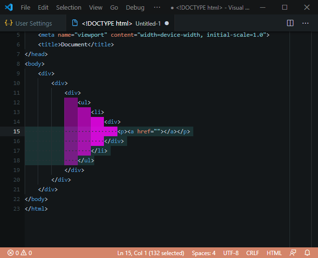Change line endings via CRLF
Image resolution: width=318 pixels, height=258 pixels.
(252, 253)
